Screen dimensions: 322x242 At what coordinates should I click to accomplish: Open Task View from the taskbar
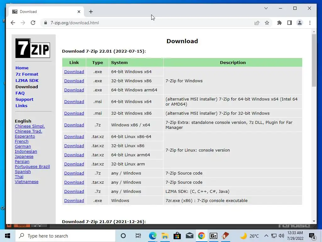coord(138,236)
